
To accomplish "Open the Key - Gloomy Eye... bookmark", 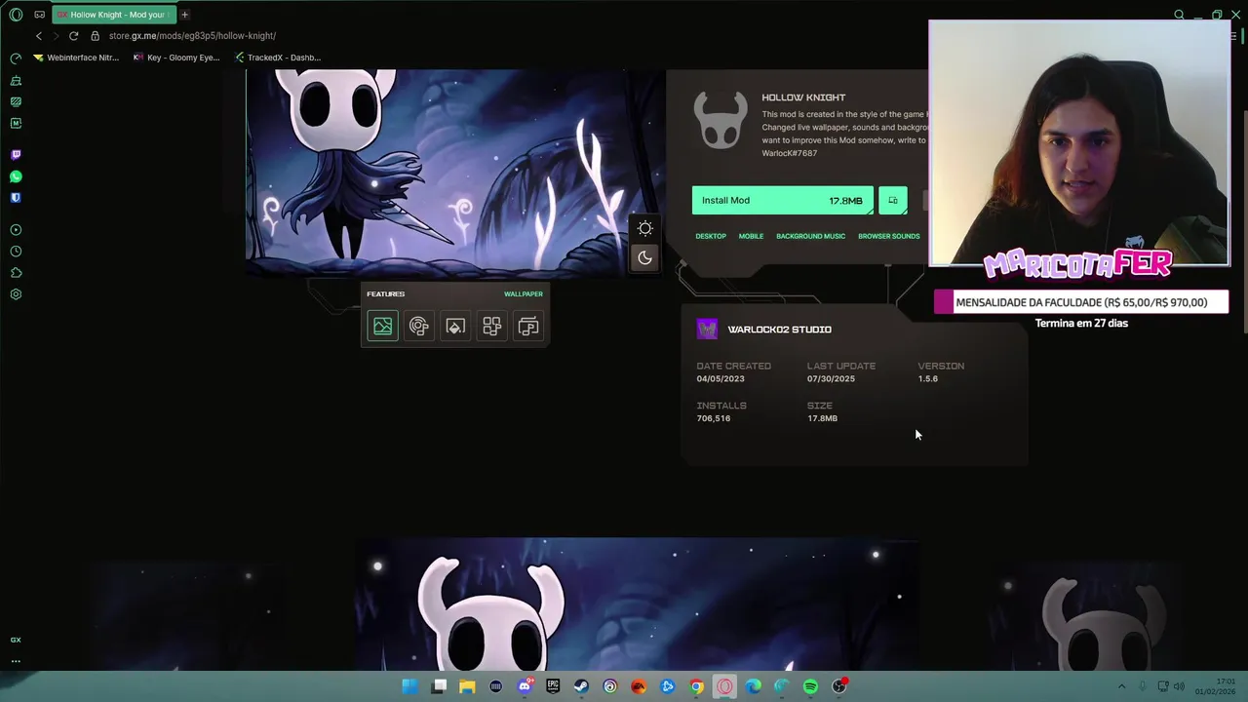I will (x=176, y=58).
